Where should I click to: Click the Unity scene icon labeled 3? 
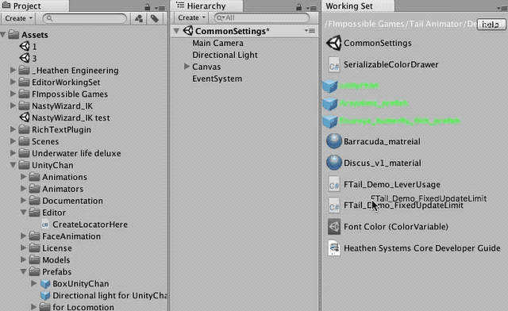(x=25, y=59)
